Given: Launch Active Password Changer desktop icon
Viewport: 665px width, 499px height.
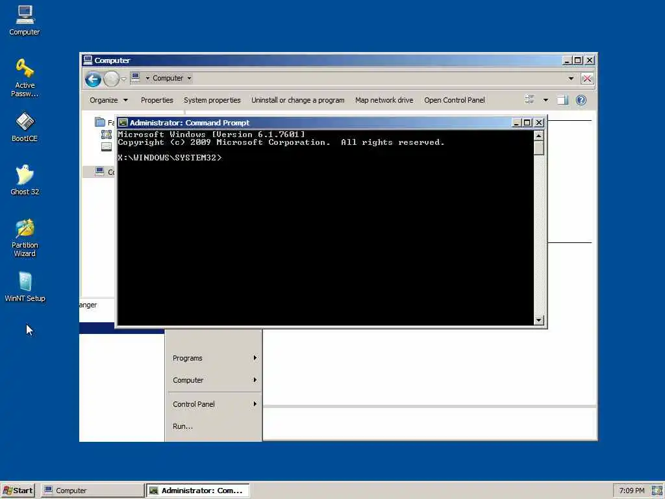Looking at the screenshot, I should pos(25,78).
